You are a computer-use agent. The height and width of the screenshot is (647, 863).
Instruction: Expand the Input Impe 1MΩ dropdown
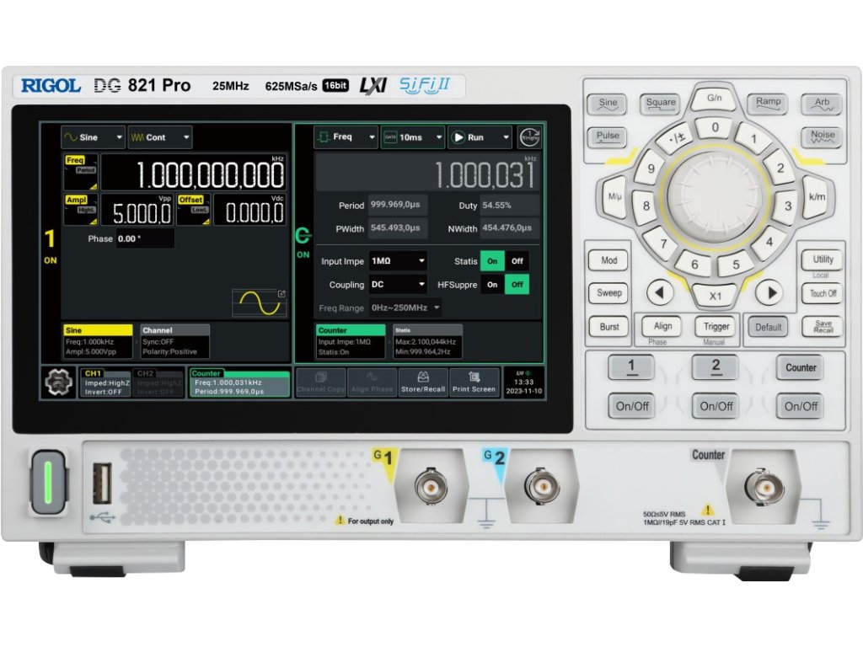point(398,261)
